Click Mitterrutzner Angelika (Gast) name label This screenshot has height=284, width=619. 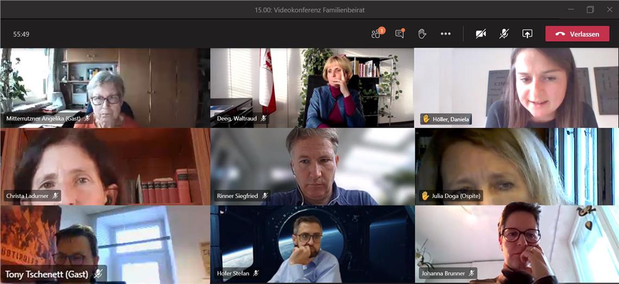[x=43, y=118]
